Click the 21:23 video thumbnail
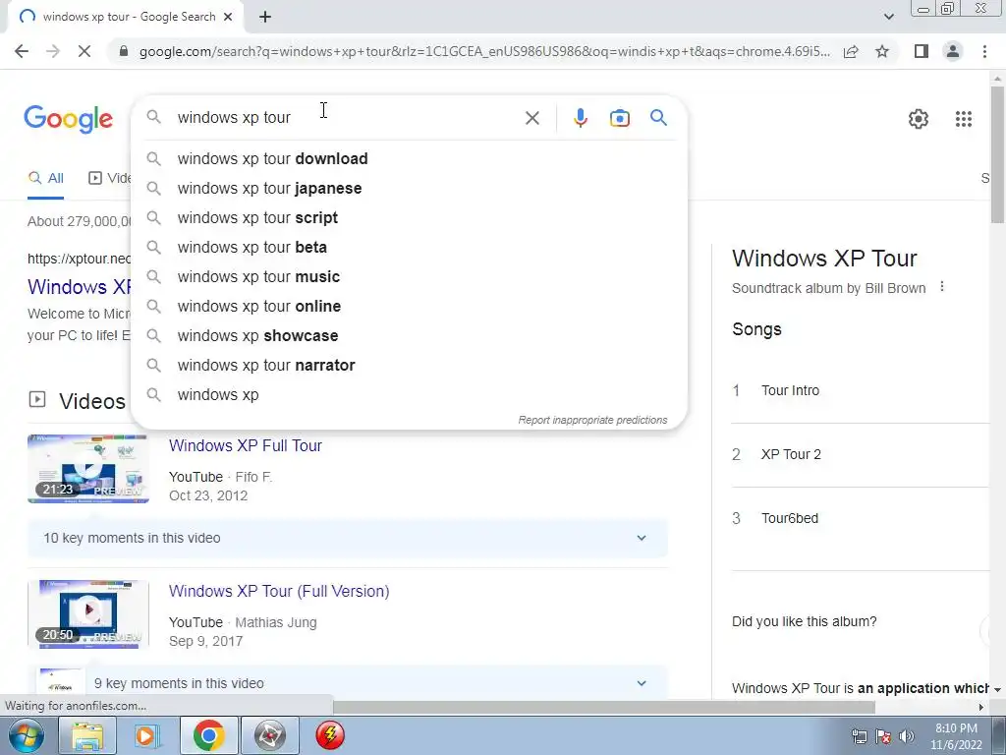 pyautogui.click(x=87, y=469)
